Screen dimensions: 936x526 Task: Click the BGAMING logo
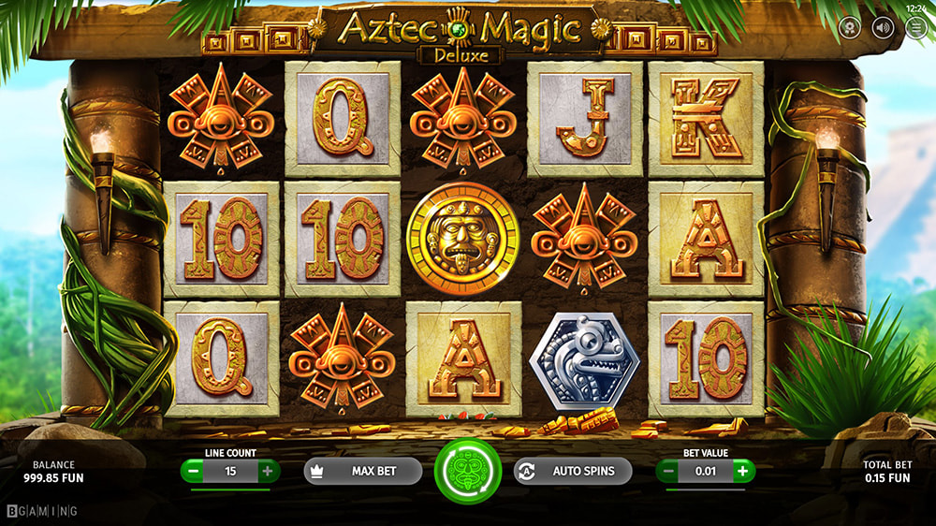[x=42, y=511]
